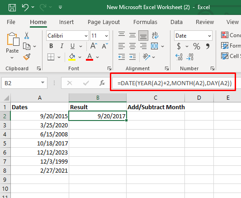Image resolution: width=241 pixels, height=198 pixels.
Task: Open Number format dialog launcher
Action: click(213, 68)
